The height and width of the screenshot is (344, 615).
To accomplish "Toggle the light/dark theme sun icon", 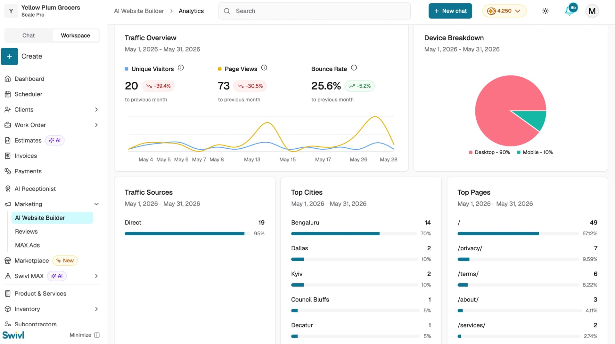I will (x=545, y=11).
